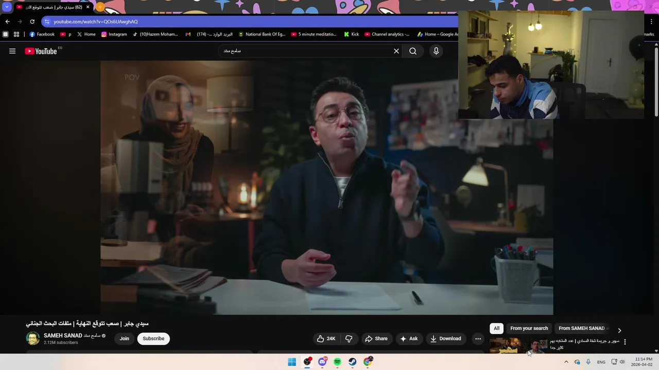Subscribe to the SAMEH SANAD channel
Viewport: 659px width, 370px height.
(153, 339)
